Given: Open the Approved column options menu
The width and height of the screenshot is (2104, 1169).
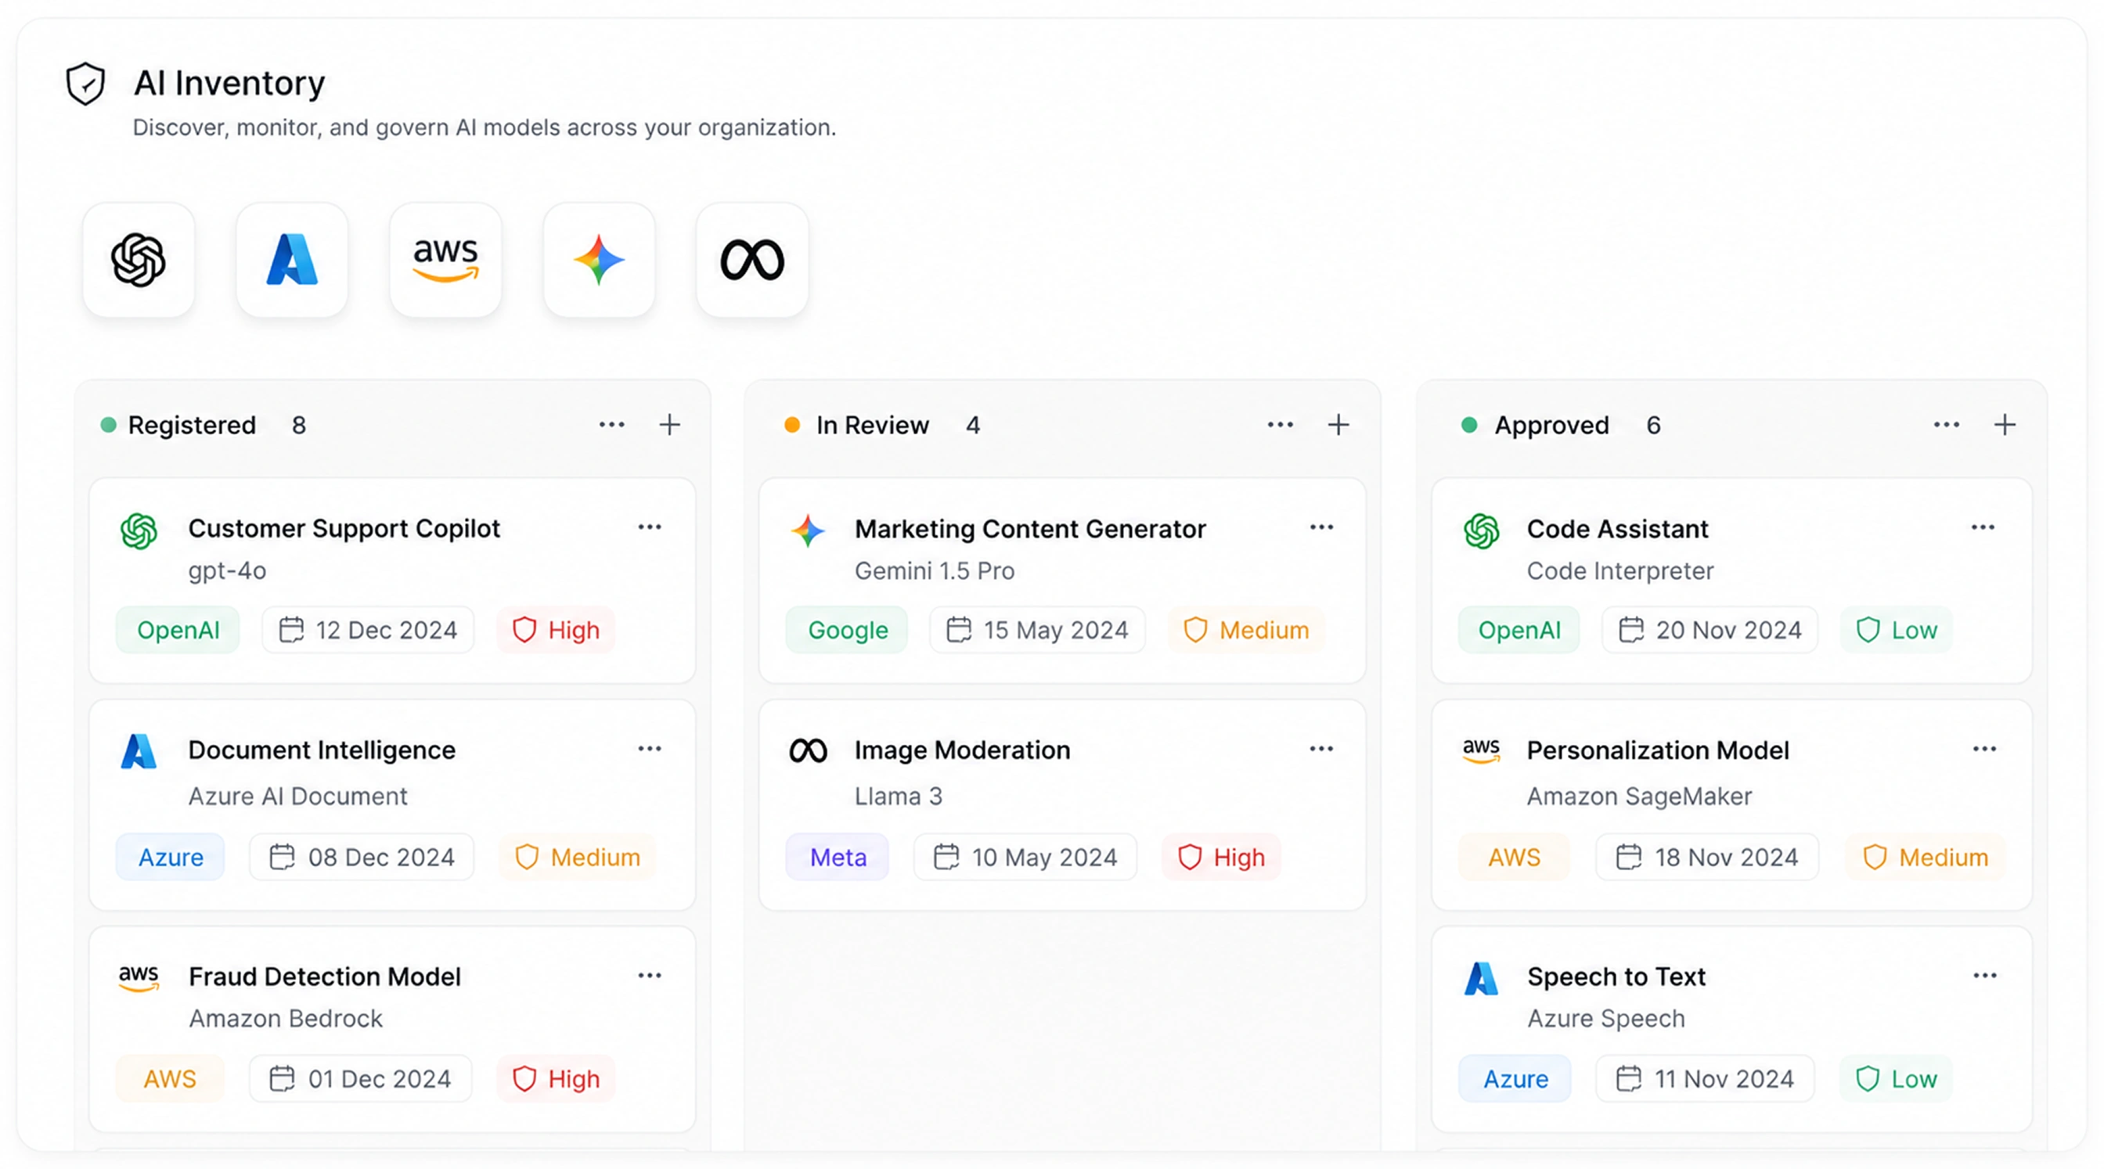Looking at the screenshot, I should [1947, 425].
